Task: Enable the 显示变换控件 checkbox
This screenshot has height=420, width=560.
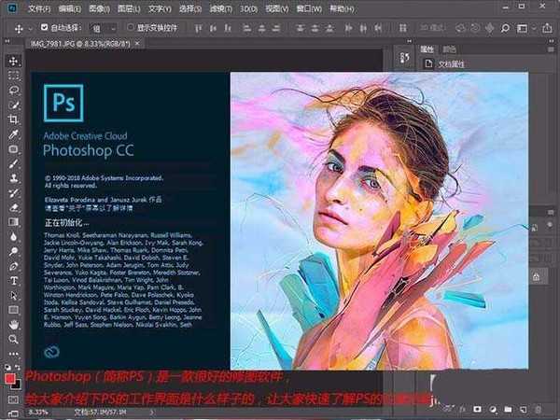Action: (x=130, y=28)
